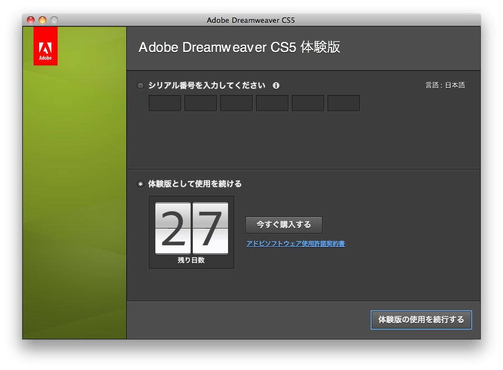Open the アドビソフトウェア使用許諾契約書 license agreement link
503x370 pixels.
(x=296, y=244)
